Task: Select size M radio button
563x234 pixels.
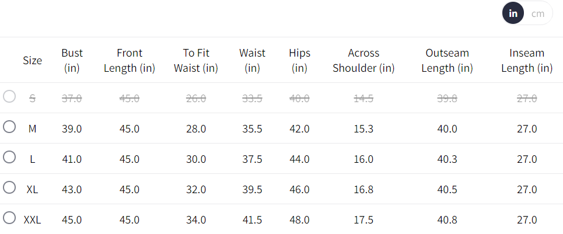Action: (x=9, y=127)
